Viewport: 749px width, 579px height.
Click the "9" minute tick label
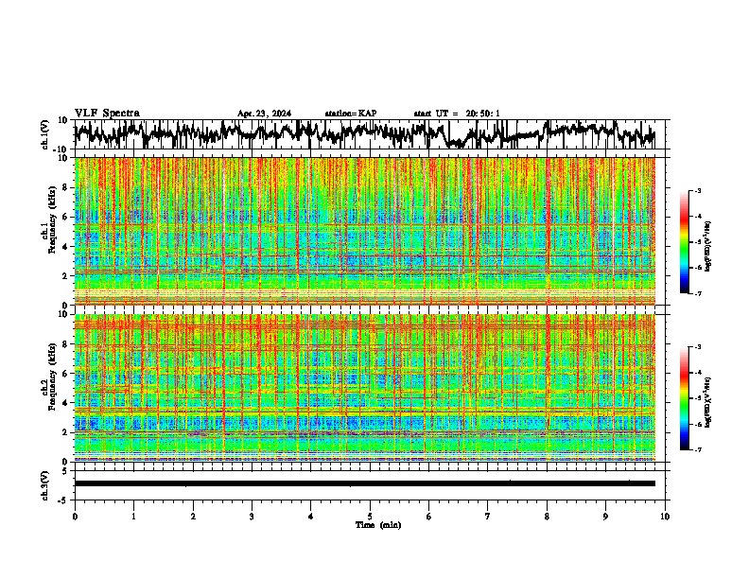click(x=605, y=517)
